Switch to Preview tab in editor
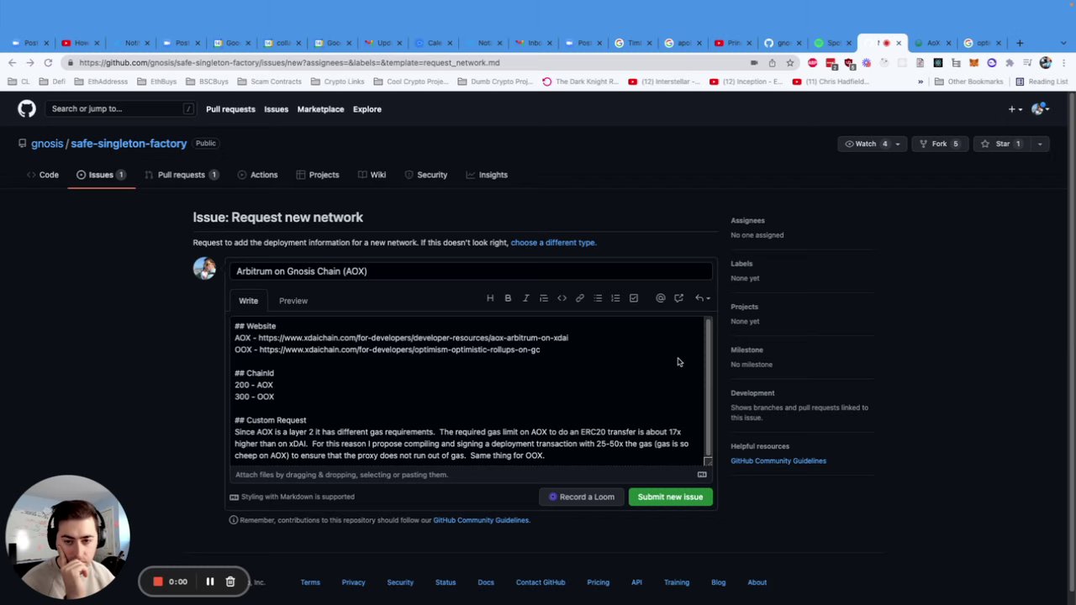 [x=293, y=301]
